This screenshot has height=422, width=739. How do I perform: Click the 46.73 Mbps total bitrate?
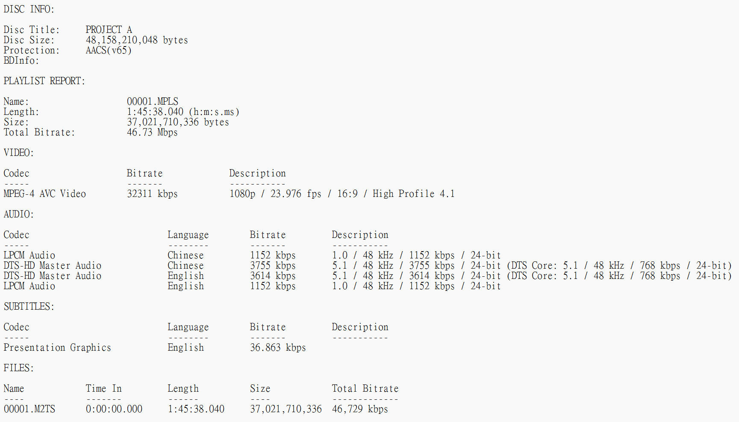point(152,132)
